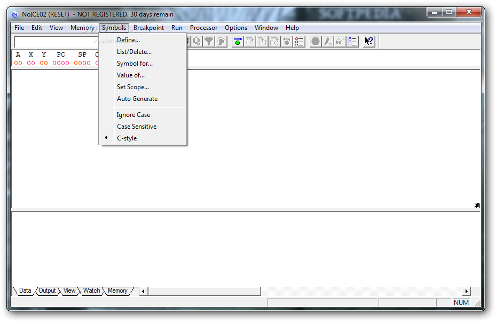Choose Symbol for... menu entry
The width and height of the screenshot is (496, 322).
click(x=143, y=63)
